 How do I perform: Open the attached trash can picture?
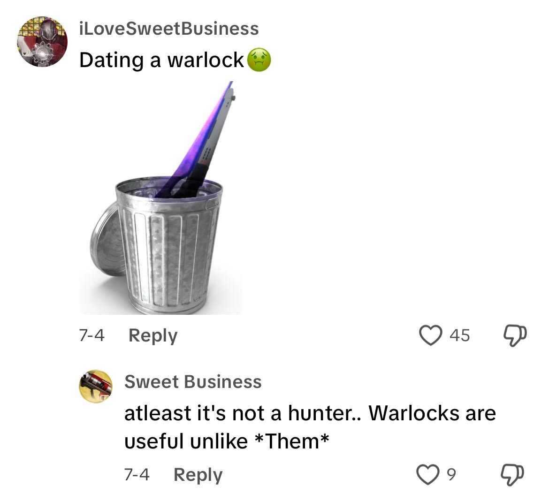coord(160,198)
